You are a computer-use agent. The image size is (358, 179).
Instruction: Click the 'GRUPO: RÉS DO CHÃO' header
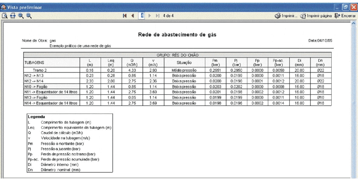177,55
